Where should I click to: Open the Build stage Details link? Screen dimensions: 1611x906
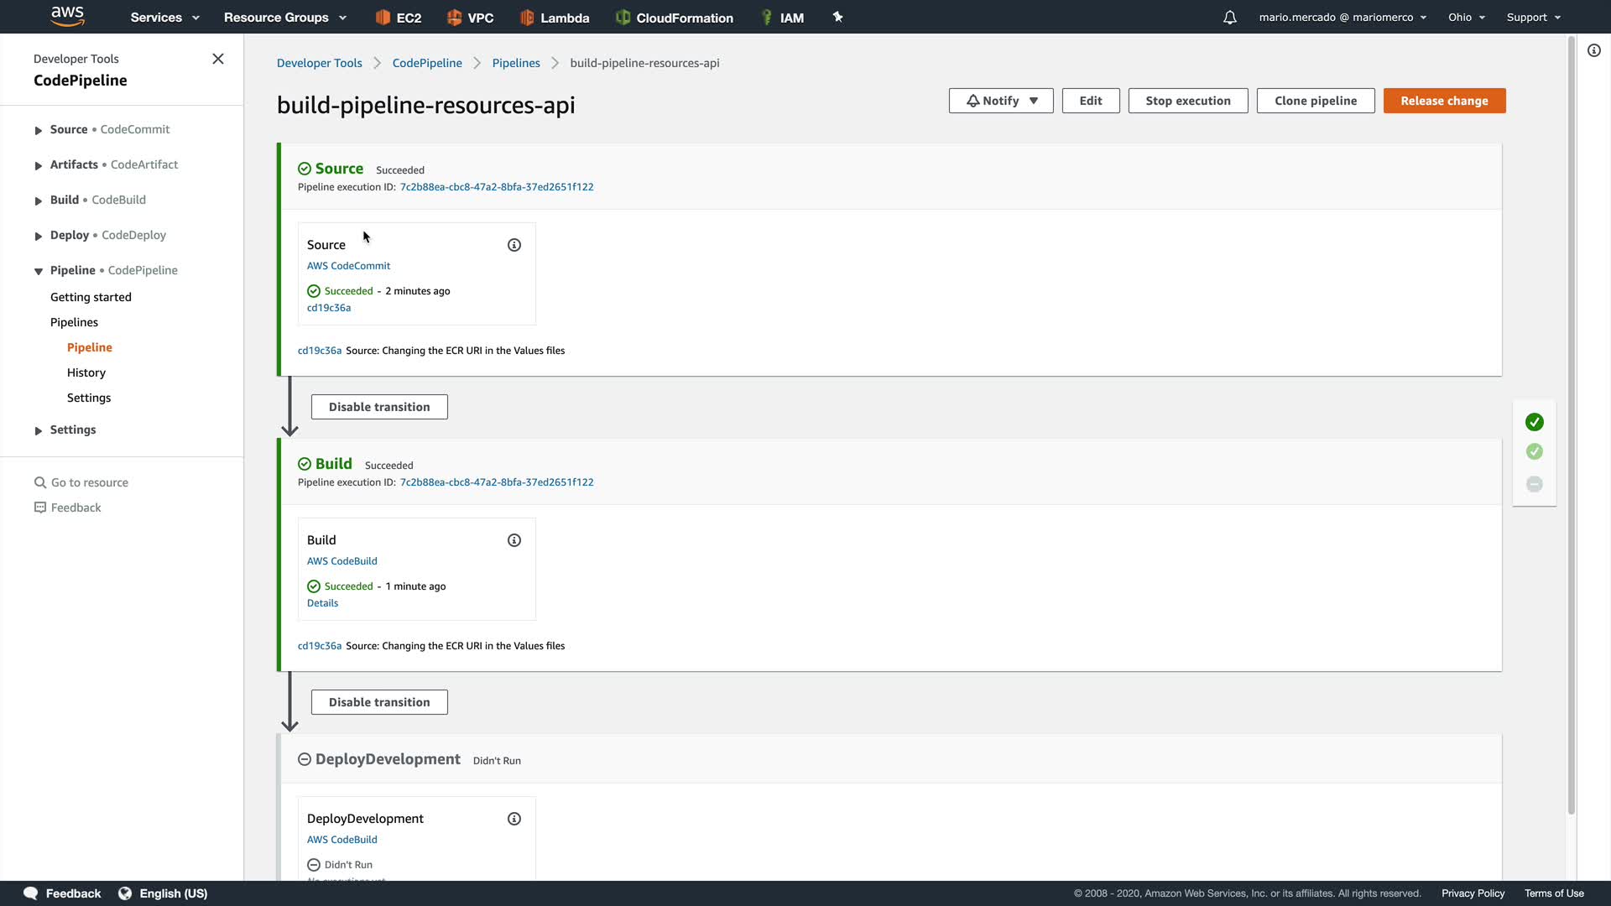[x=322, y=603]
